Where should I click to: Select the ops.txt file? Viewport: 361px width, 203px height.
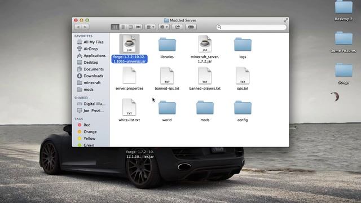tap(243, 76)
